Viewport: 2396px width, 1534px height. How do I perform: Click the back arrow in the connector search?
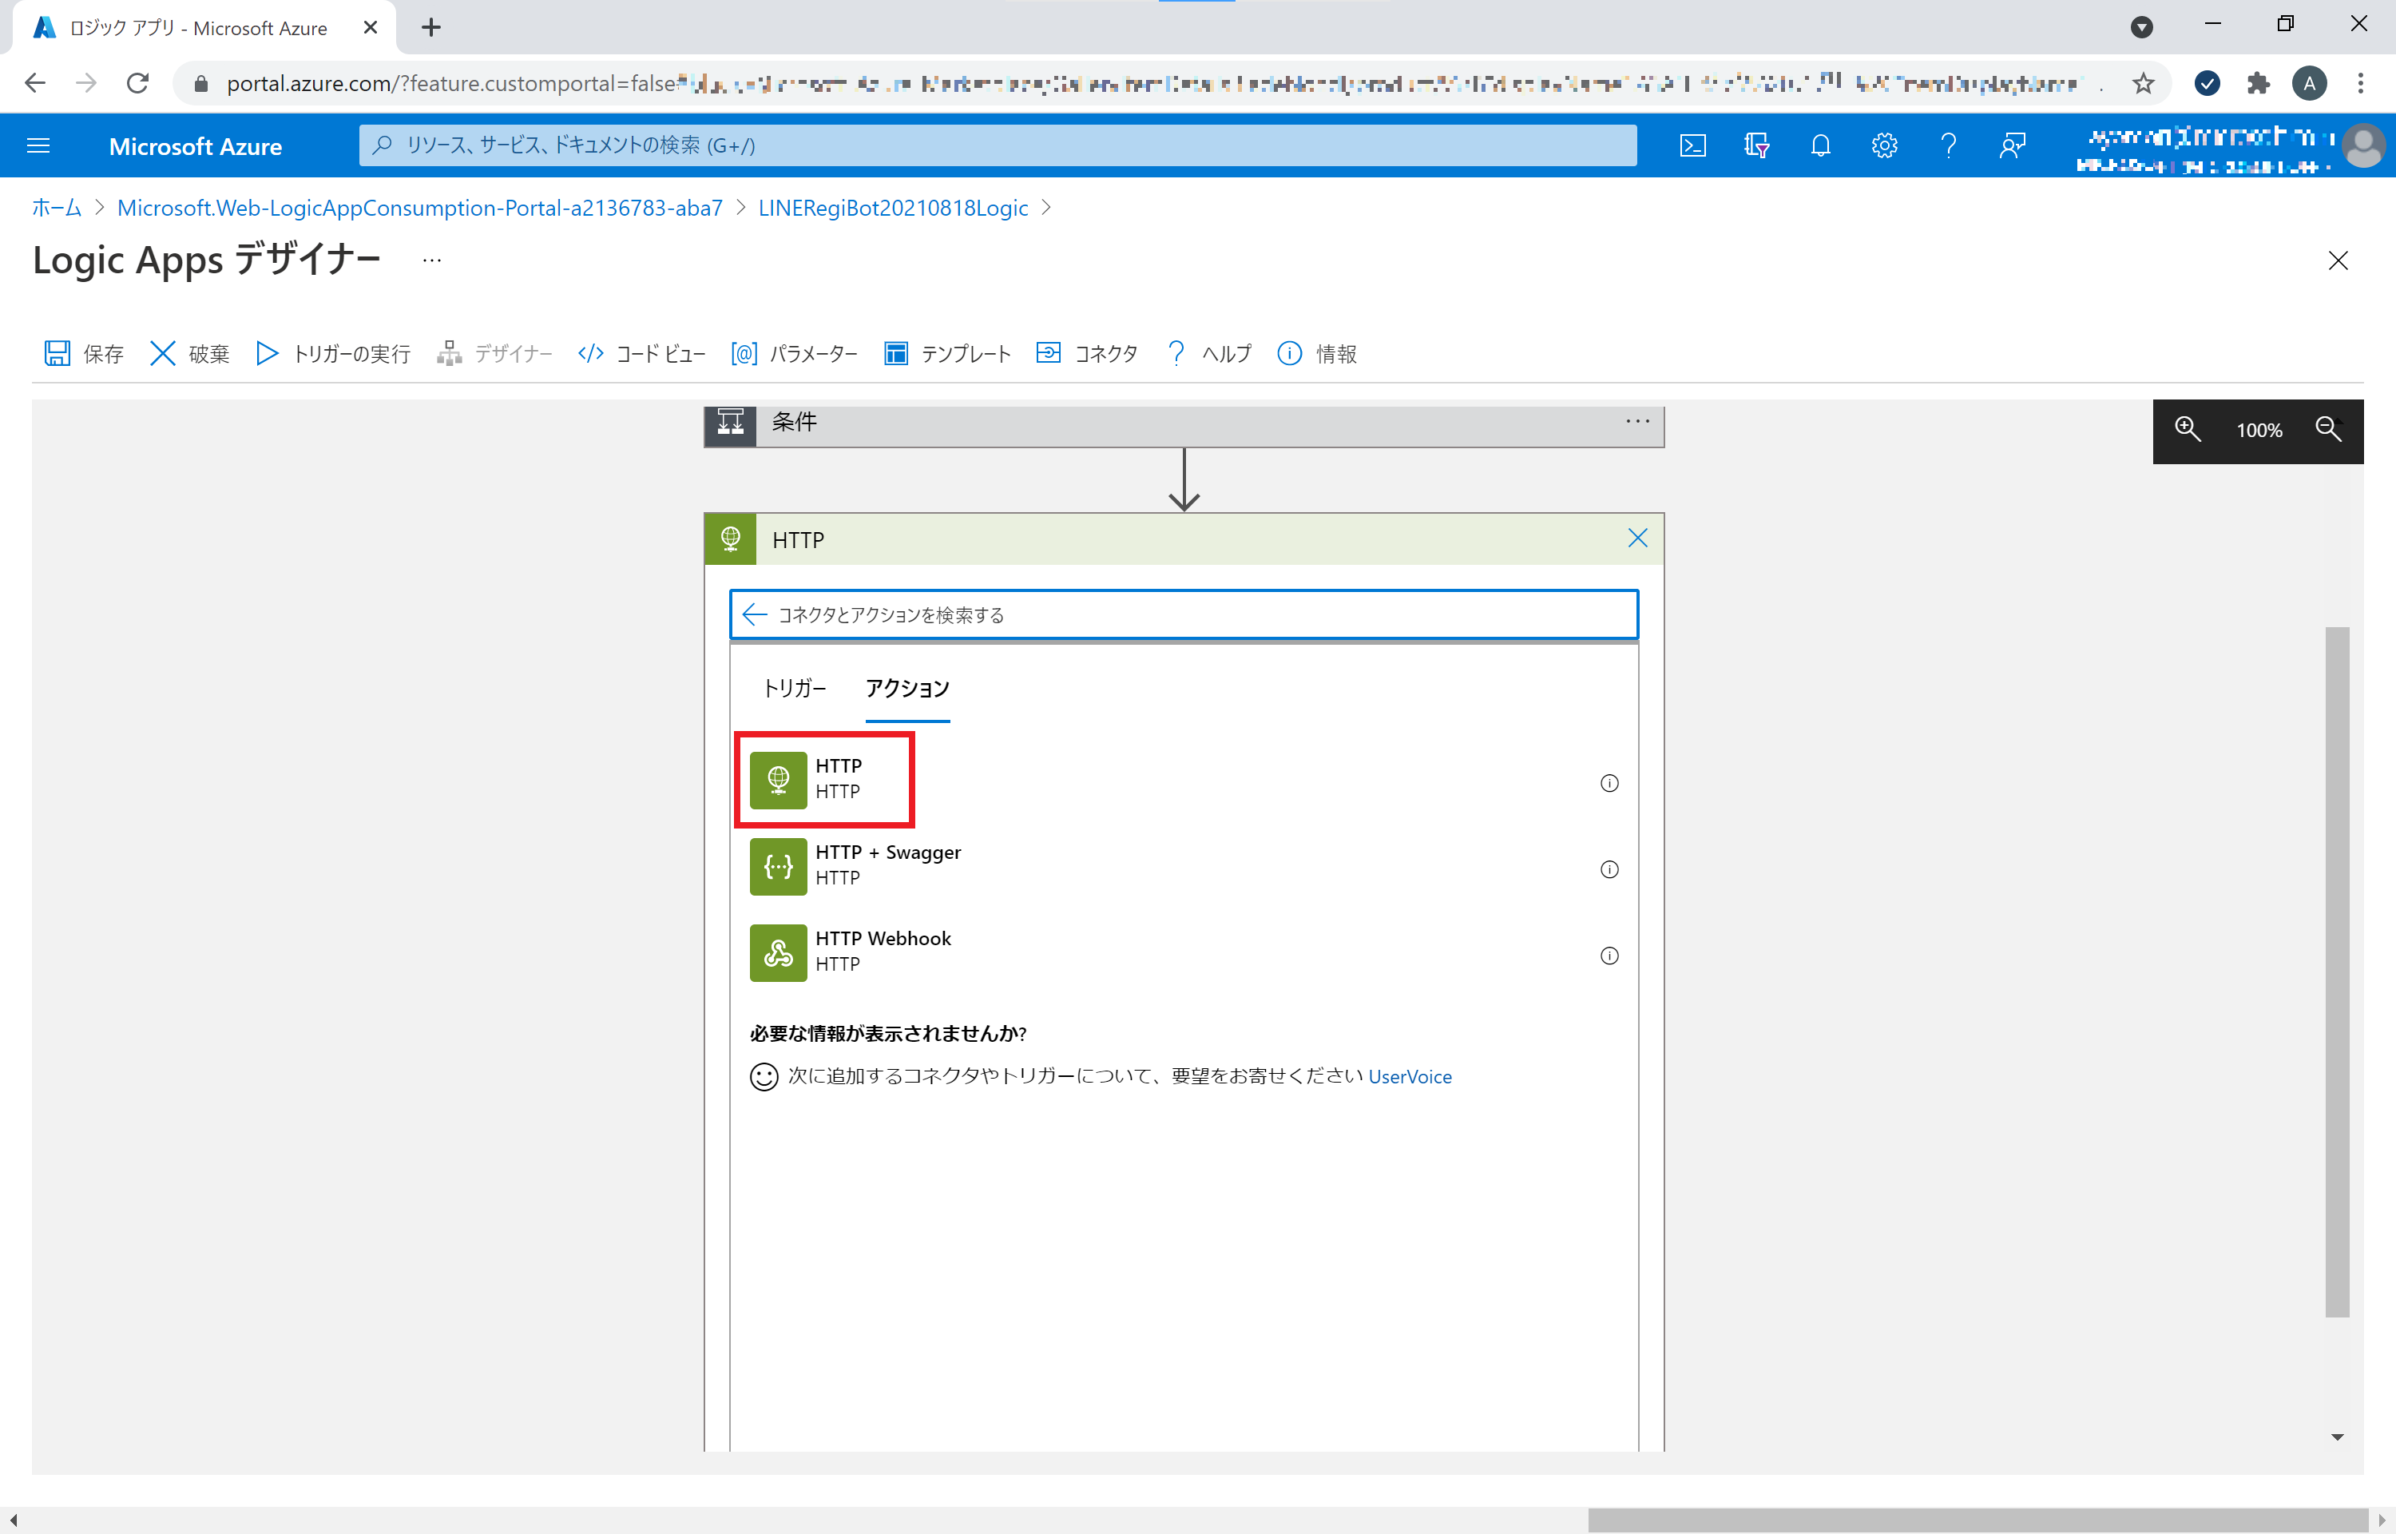(x=755, y=614)
